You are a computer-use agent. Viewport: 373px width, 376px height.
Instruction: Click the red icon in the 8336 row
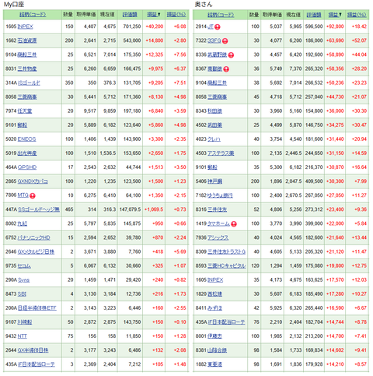[x=231, y=55]
